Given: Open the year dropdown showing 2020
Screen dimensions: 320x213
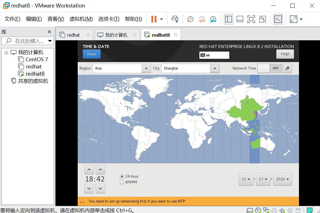Looking at the screenshot, I should [x=283, y=179].
